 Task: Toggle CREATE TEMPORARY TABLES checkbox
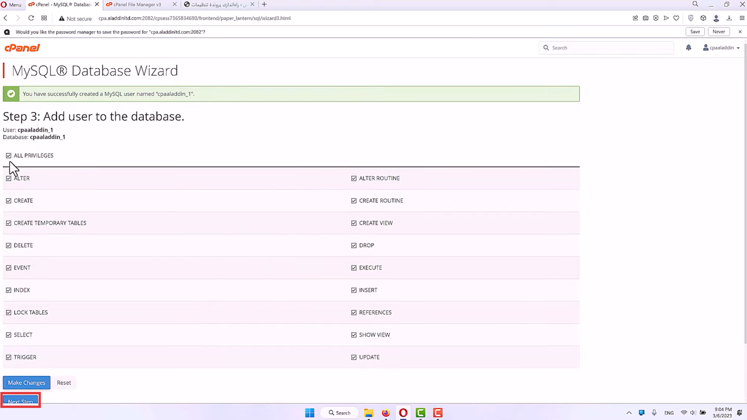pyautogui.click(x=9, y=223)
